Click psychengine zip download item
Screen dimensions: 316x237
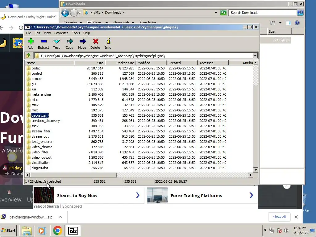[x=31, y=217]
